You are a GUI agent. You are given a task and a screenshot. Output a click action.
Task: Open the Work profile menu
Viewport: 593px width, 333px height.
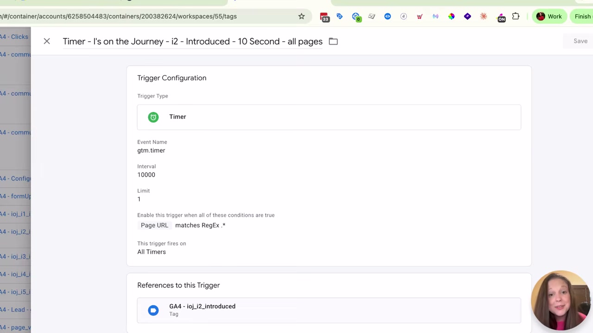coord(549,16)
